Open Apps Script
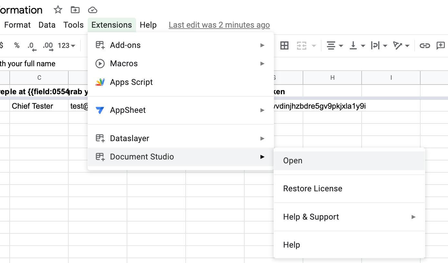Viewport: 448px width, 263px height. [x=181, y=82]
